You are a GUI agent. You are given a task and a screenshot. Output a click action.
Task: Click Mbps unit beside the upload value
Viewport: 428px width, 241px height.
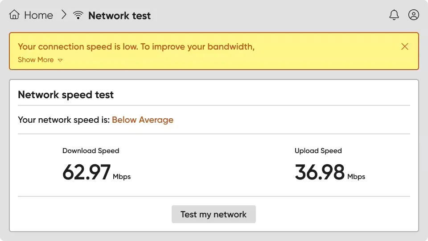356,177
